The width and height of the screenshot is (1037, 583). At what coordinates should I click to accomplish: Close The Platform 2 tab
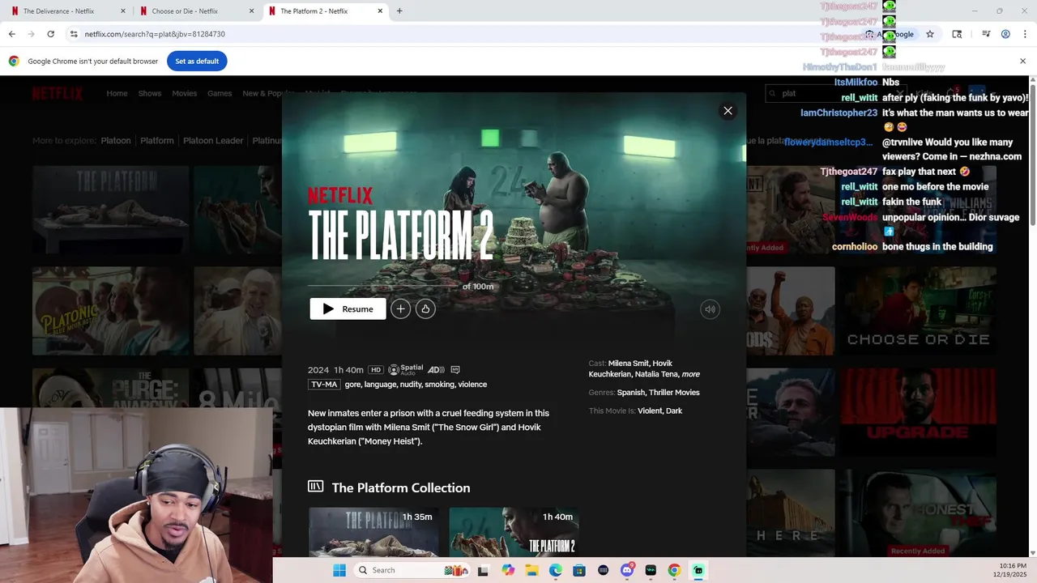point(380,11)
